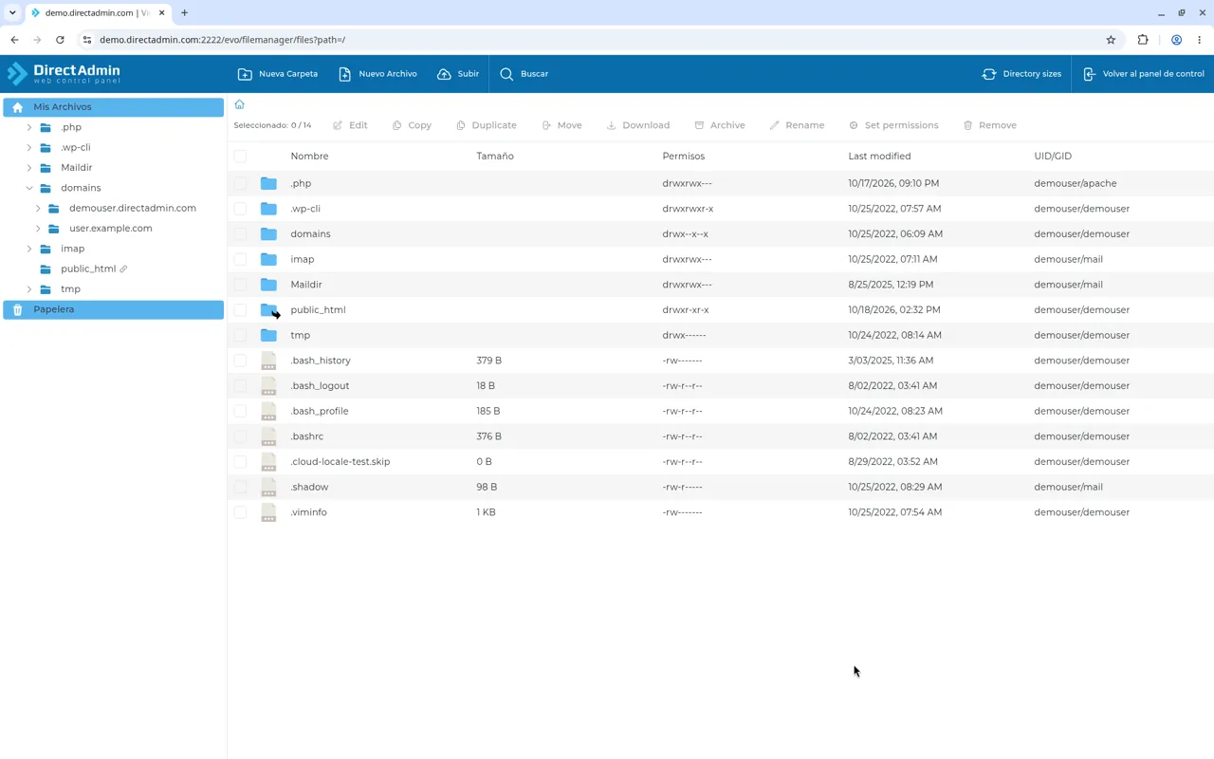Open the user.example.com folder in sidebar
Image resolution: width=1214 pixels, height=759 pixels.
pyautogui.click(x=111, y=229)
